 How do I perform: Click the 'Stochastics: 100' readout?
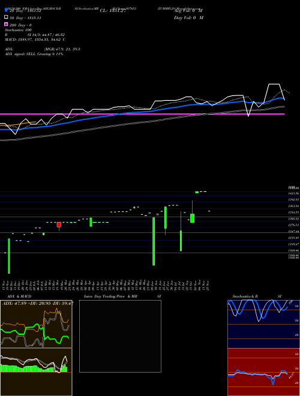(x=18, y=30)
